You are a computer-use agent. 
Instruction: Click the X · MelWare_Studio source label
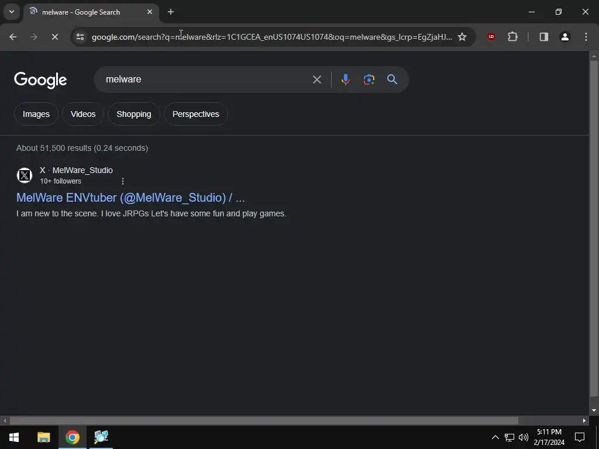click(76, 170)
